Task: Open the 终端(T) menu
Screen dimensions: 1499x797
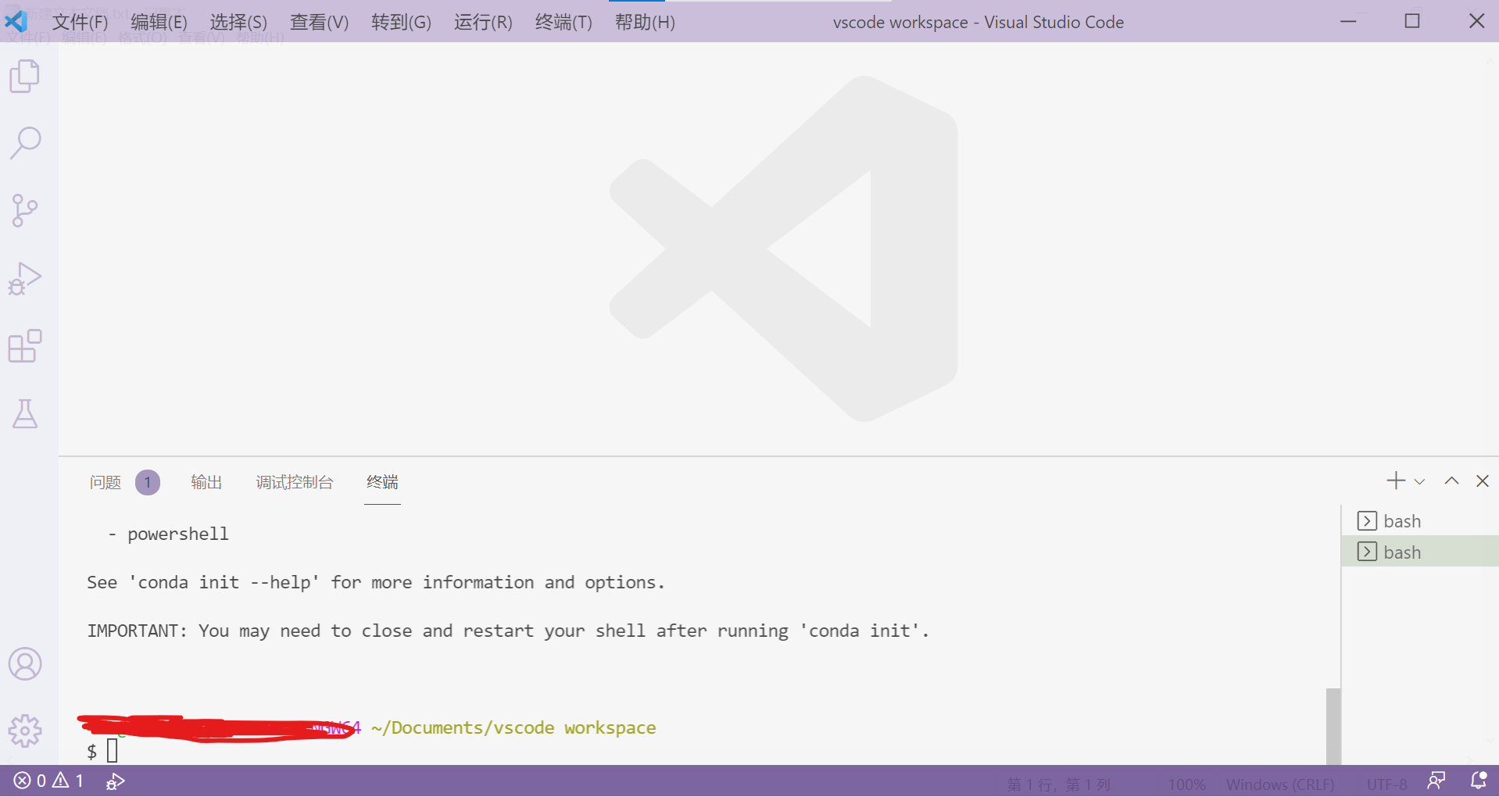Action: click(563, 22)
